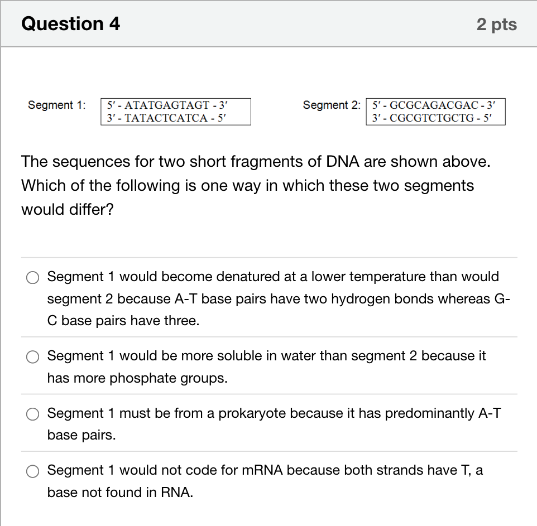Click the answer text about more phosphate groups

266,367
